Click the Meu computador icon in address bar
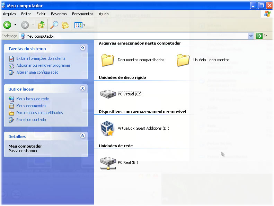The width and height of the screenshot is (274, 206). click(23, 36)
